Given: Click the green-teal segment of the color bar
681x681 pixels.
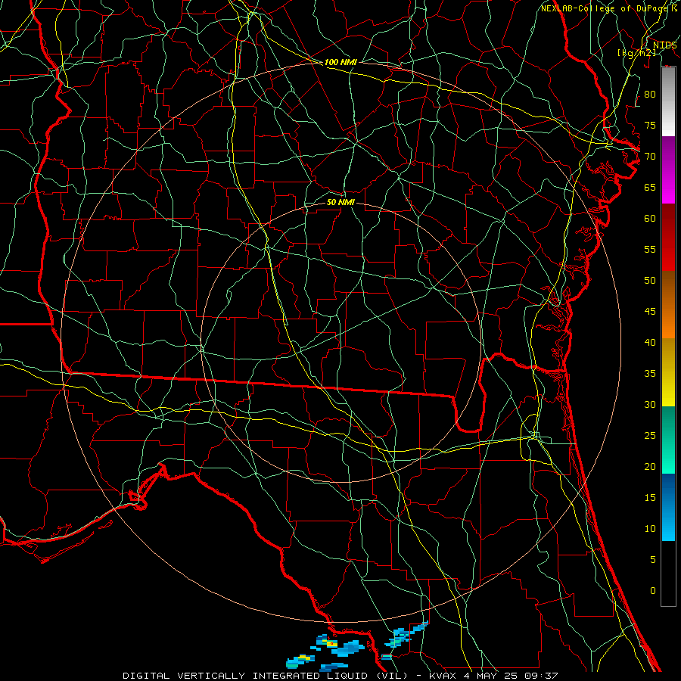Looking at the screenshot, I should 668,440.
